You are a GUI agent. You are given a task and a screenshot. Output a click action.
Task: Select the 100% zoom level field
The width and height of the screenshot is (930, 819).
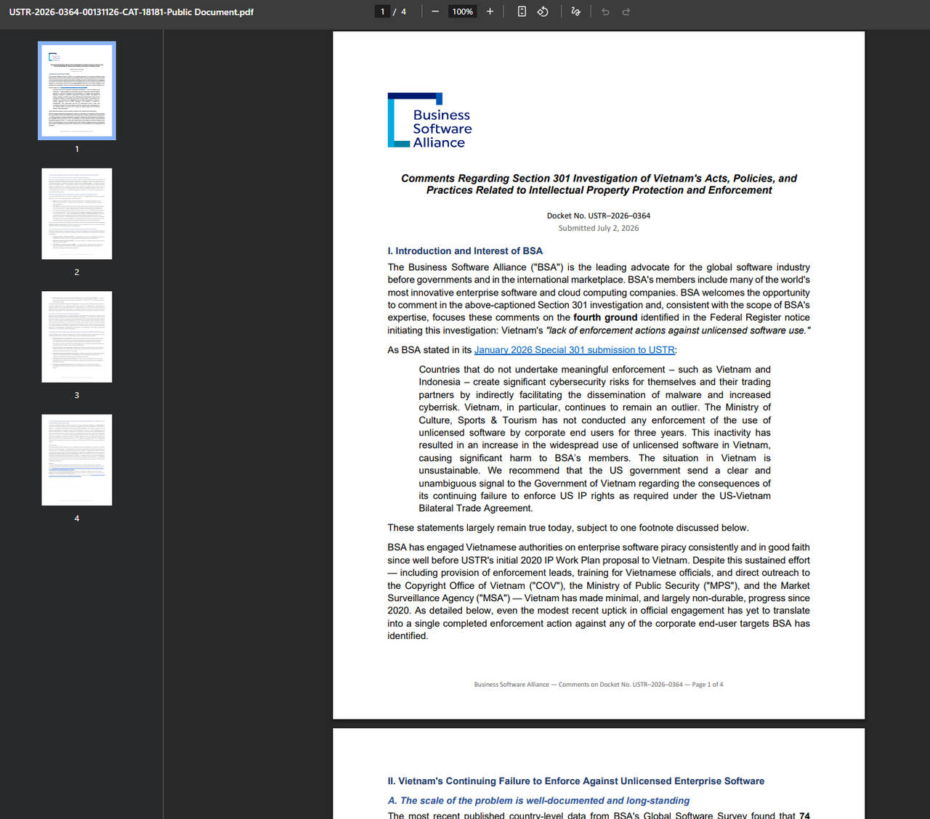coord(463,12)
